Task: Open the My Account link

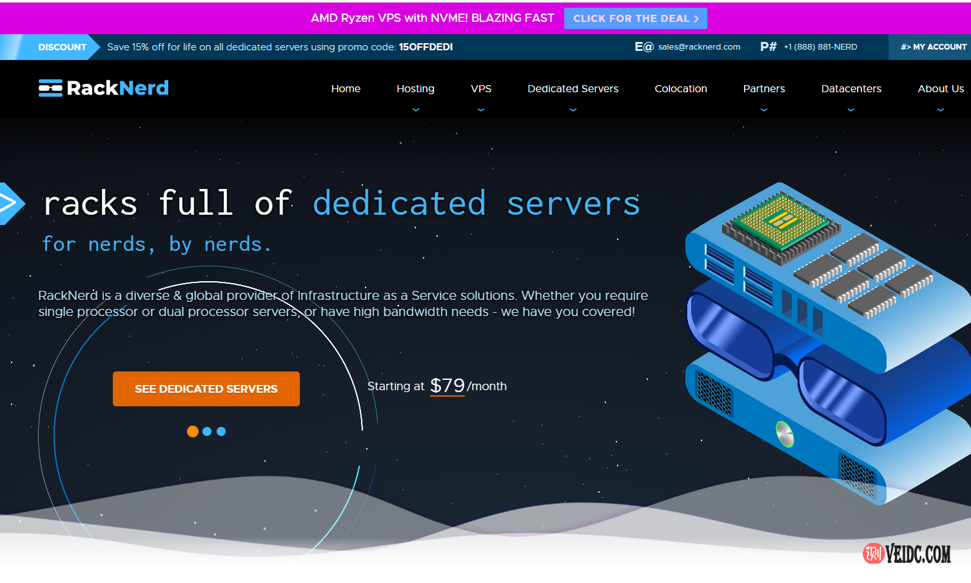Action: pos(933,47)
